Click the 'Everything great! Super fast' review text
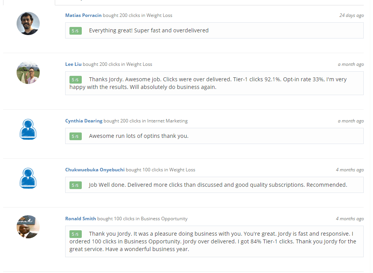This screenshot has width=373, height=273. coord(149,30)
